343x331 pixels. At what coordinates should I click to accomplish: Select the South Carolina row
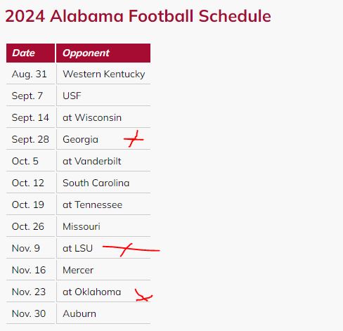coord(78,183)
